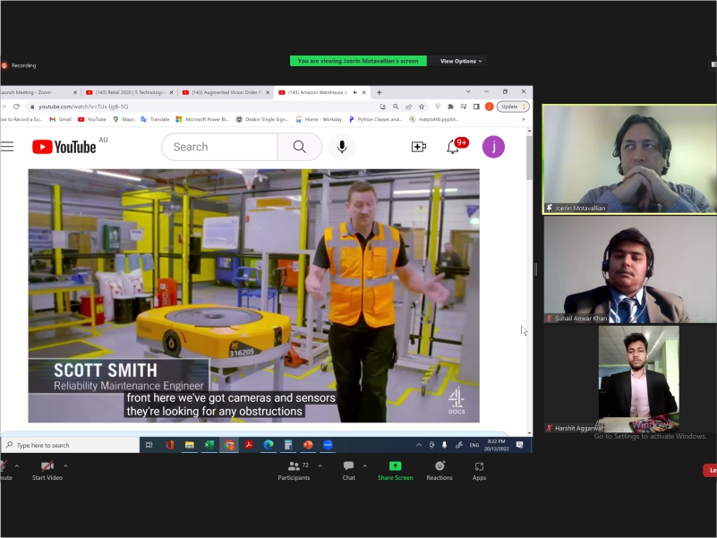Click the YouTube video player
This screenshot has height=538, width=717.
tap(254, 296)
